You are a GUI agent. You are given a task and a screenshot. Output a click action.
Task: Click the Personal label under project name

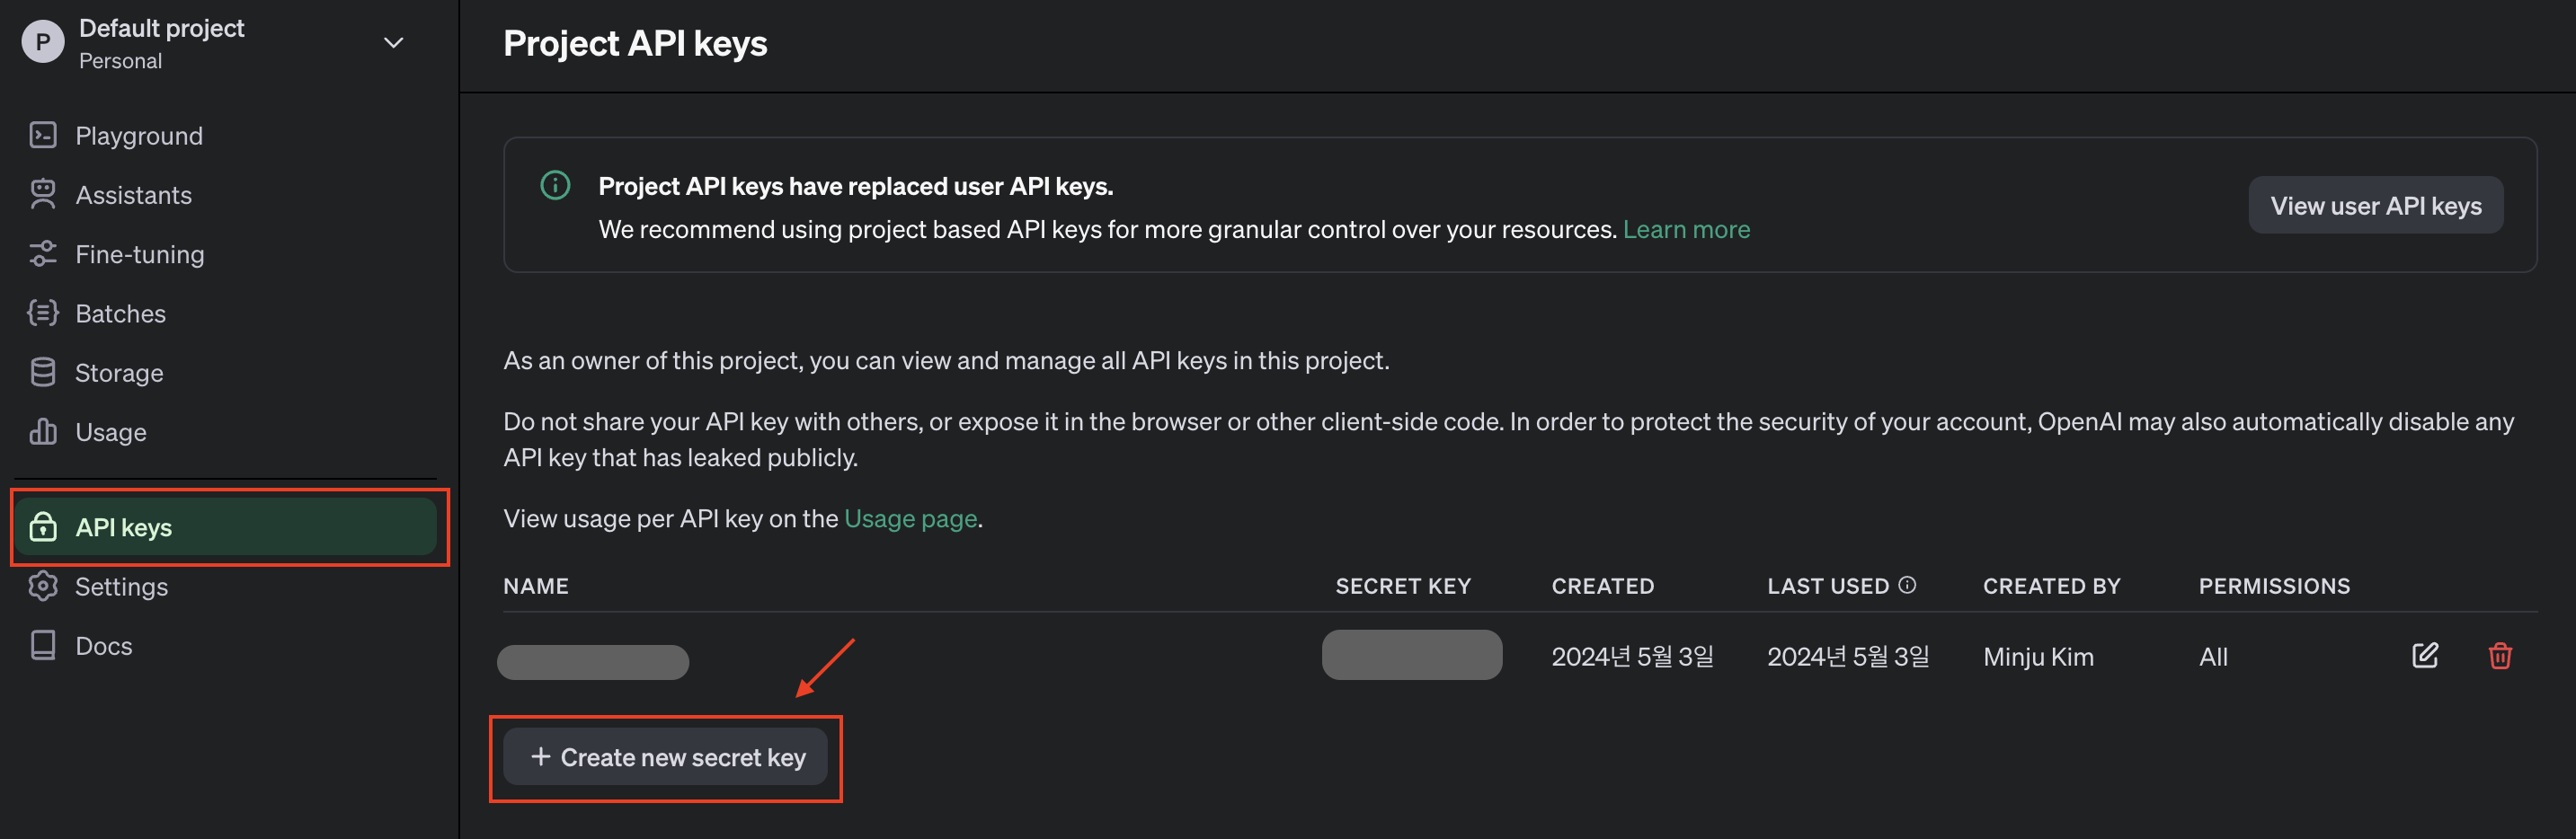(120, 61)
